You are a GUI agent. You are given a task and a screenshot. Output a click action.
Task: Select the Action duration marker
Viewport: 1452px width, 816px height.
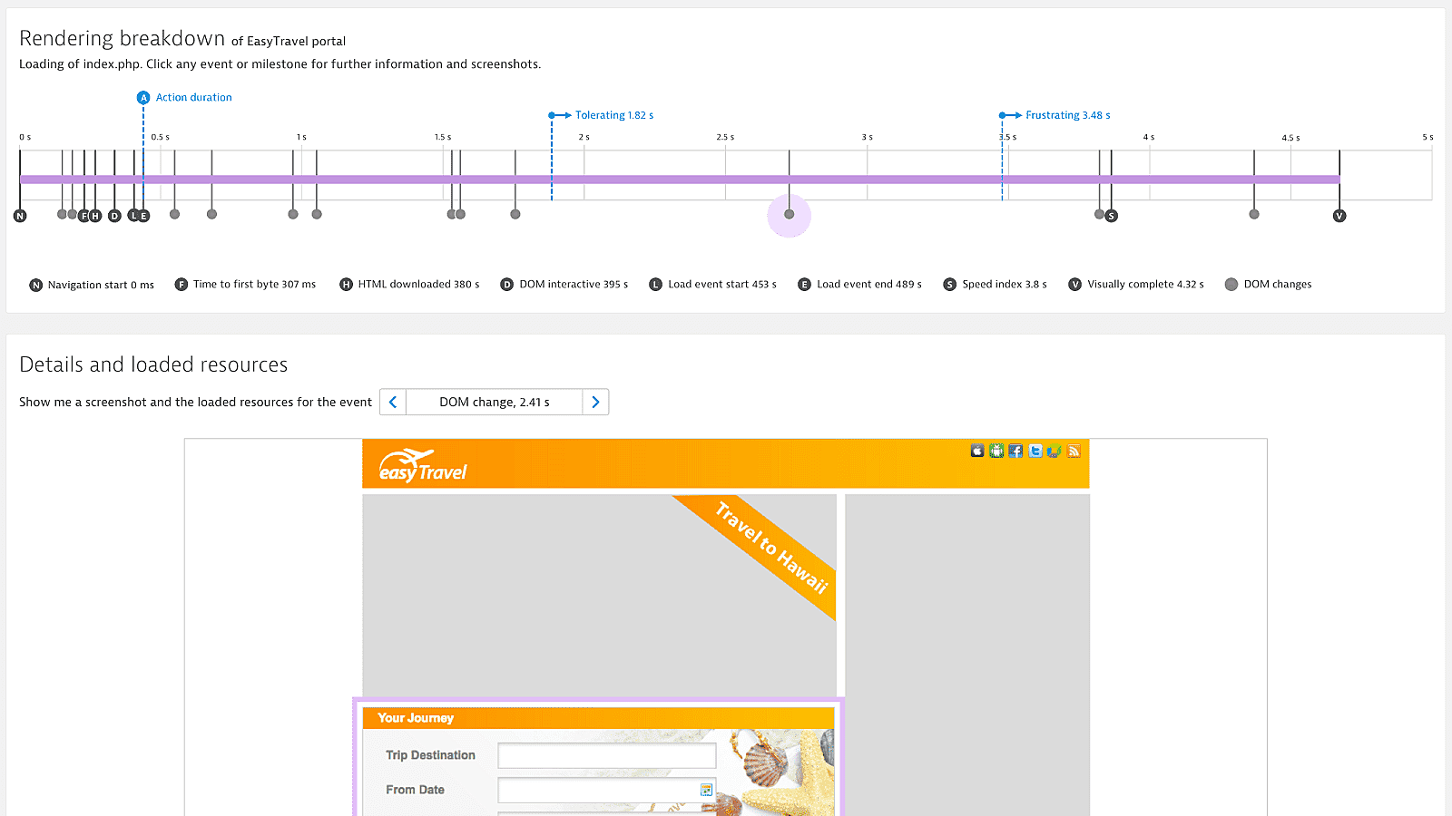142,97
